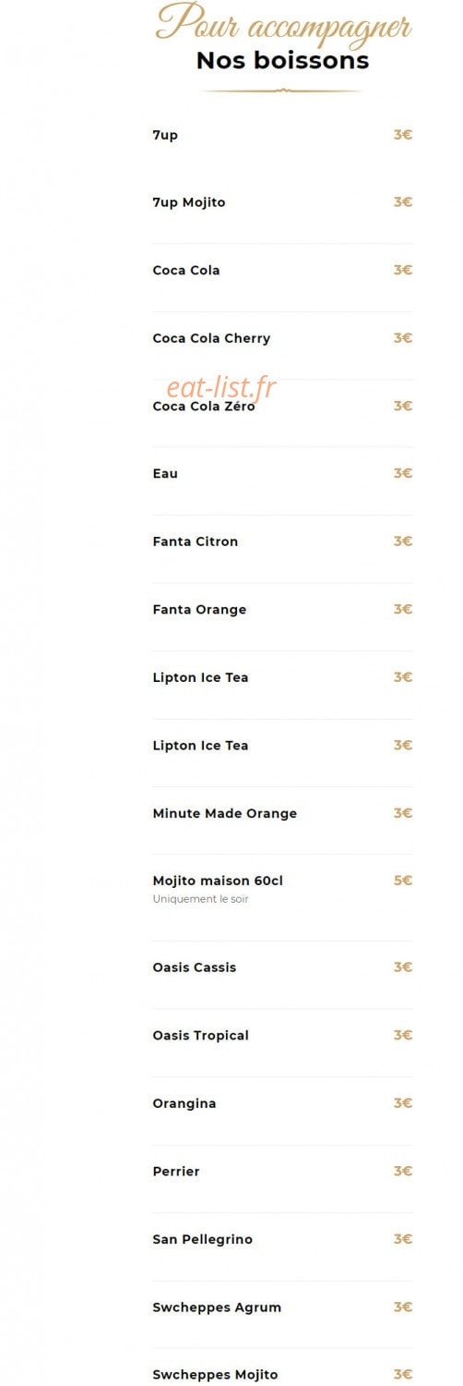Viewport: 463px width, 1386px height.
Task: Click the Mojito maison 60cl item
Action: point(218,881)
